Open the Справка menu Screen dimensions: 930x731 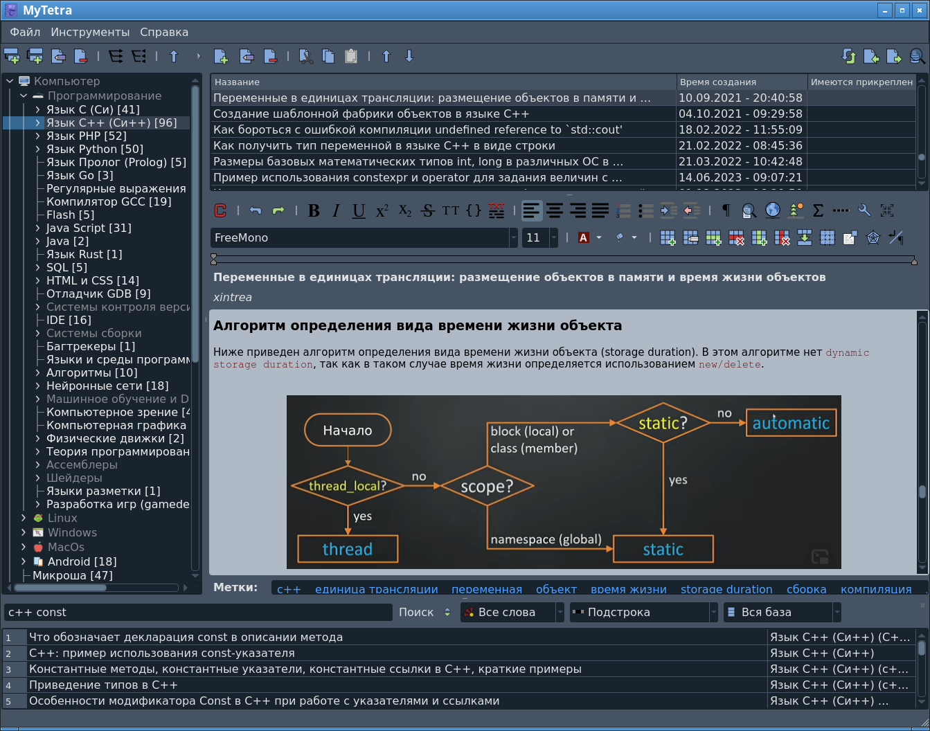pyautogui.click(x=164, y=32)
